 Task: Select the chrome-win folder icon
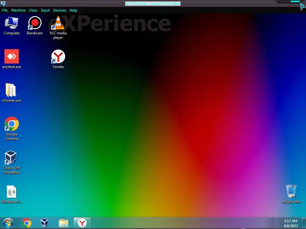pyautogui.click(x=12, y=93)
